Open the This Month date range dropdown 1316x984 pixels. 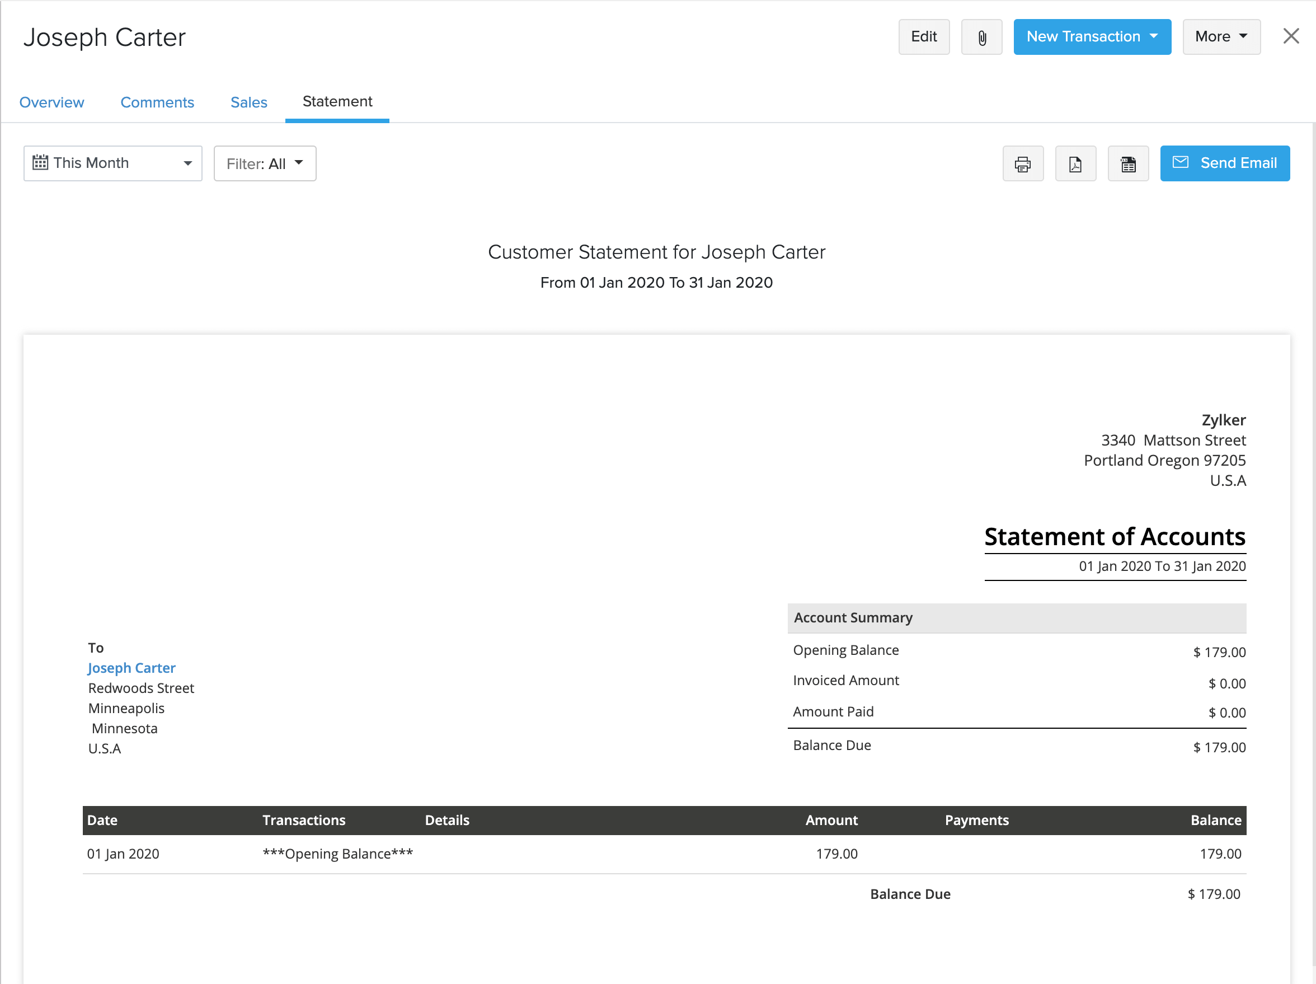tap(112, 162)
